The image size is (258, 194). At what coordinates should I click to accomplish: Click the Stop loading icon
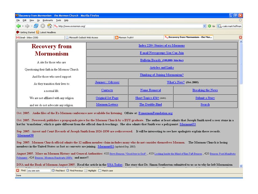(x=43, y=26)
